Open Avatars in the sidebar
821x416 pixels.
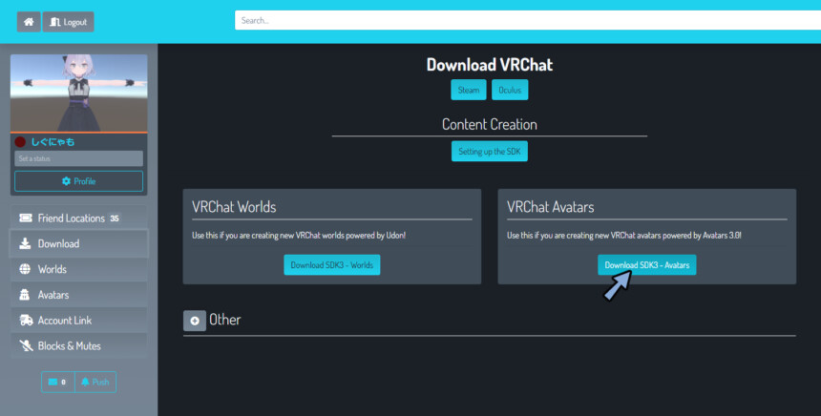click(79, 295)
